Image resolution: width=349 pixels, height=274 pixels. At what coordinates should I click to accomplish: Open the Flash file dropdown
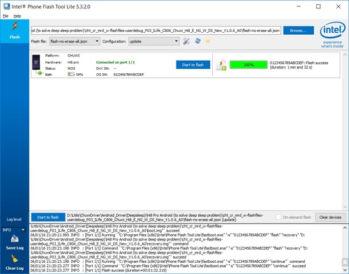(75, 41)
